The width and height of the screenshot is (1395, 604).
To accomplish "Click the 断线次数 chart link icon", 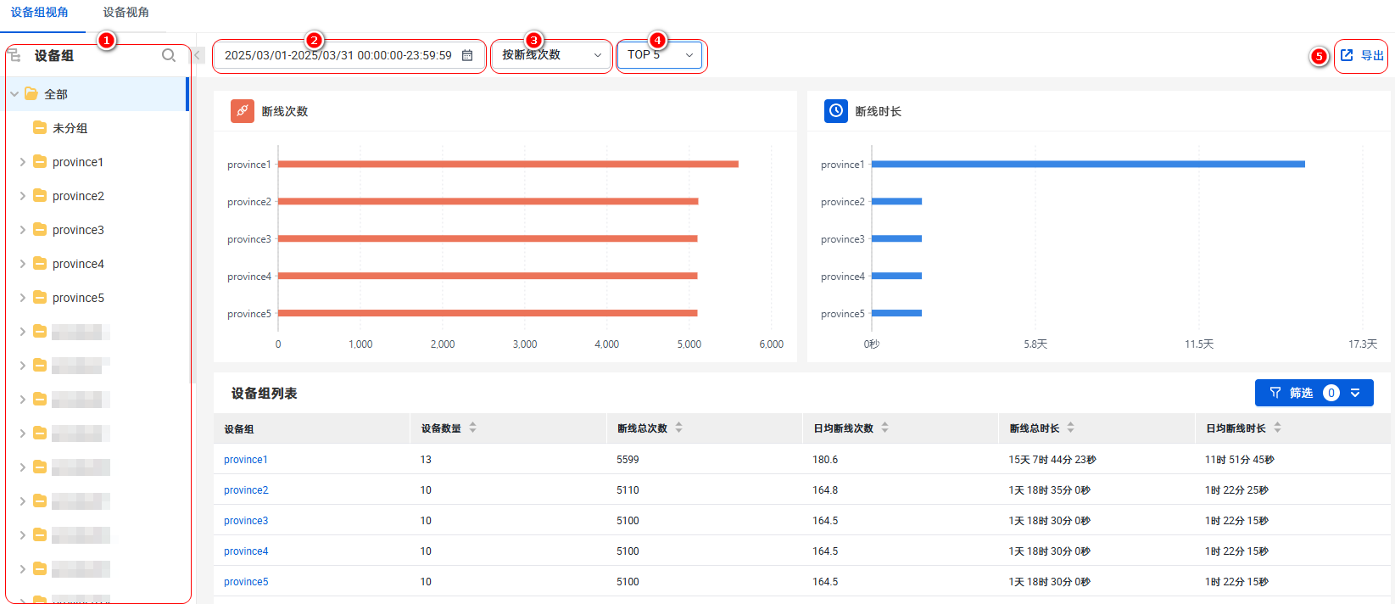I will [243, 111].
